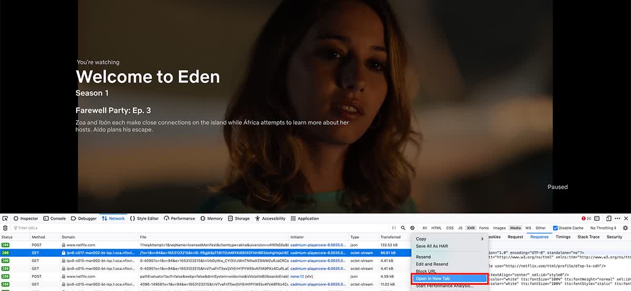
Task: Select Resend from context menu
Action: click(x=423, y=257)
